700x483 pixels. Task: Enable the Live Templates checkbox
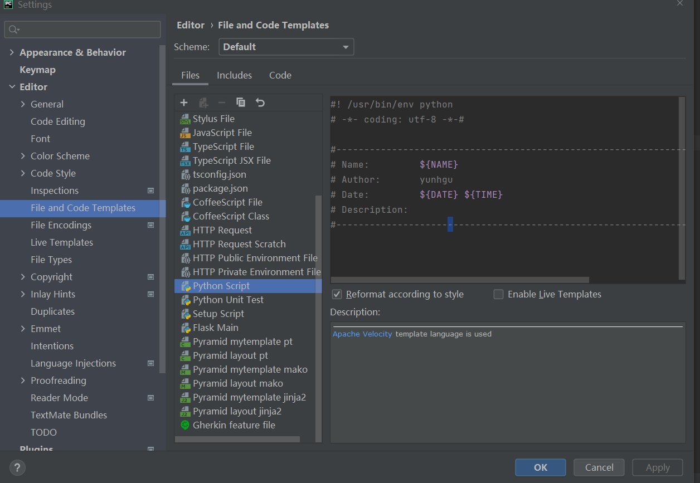[498, 294]
